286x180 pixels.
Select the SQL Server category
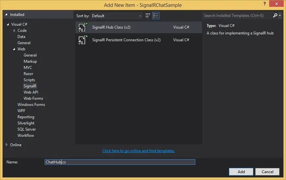(27, 129)
